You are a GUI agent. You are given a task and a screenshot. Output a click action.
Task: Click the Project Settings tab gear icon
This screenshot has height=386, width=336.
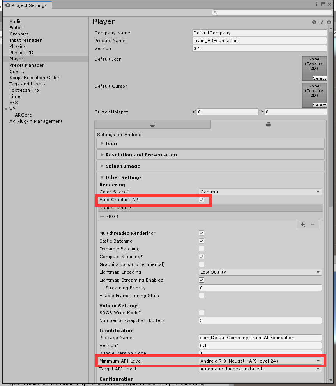coord(8,5)
